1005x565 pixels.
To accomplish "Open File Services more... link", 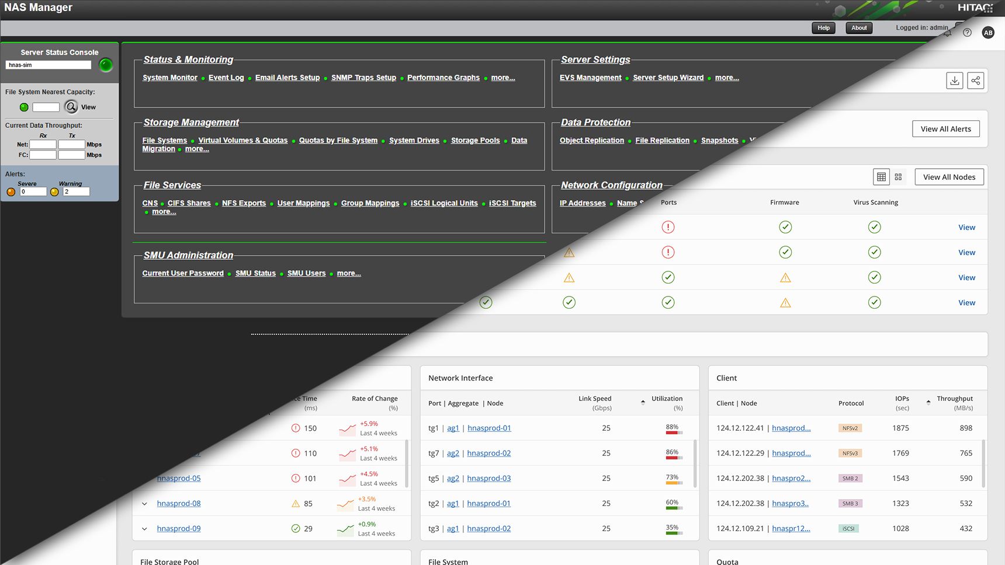I will point(164,212).
